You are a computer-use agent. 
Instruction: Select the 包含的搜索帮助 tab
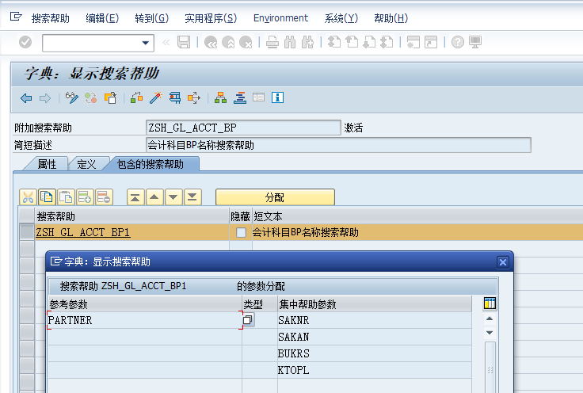tap(151, 164)
